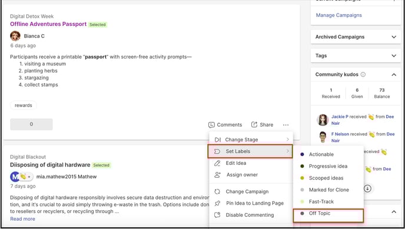
Task: Select Assign owner menu item
Action: pos(251,175)
